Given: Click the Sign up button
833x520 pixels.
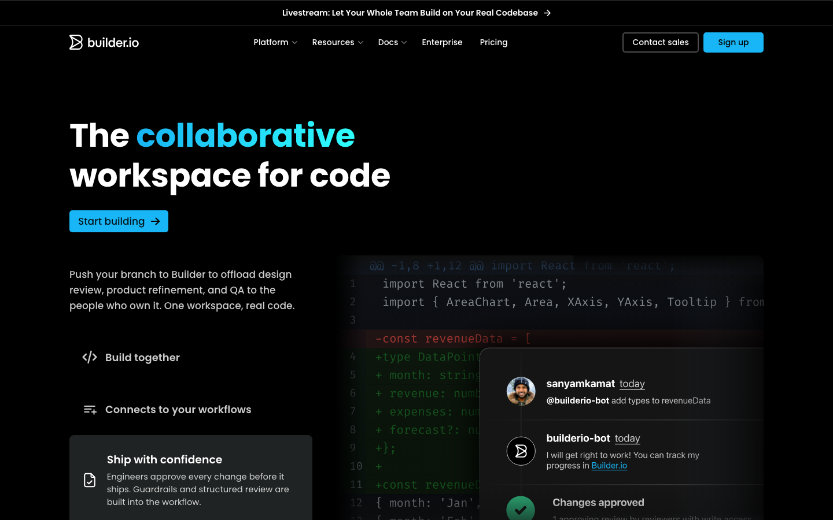Looking at the screenshot, I should coord(733,42).
